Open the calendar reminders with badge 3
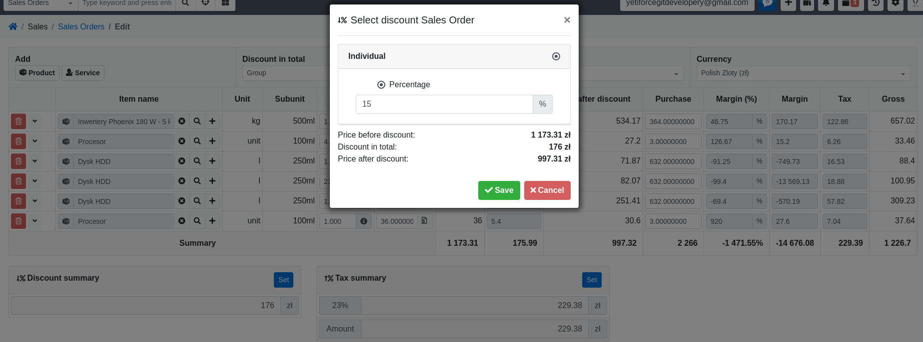Image resolution: width=923 pixels, height=342 pixels. point(850,3)
